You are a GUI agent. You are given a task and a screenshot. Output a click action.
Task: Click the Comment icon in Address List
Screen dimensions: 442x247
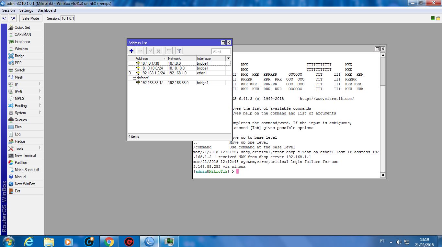coord(168,51)
